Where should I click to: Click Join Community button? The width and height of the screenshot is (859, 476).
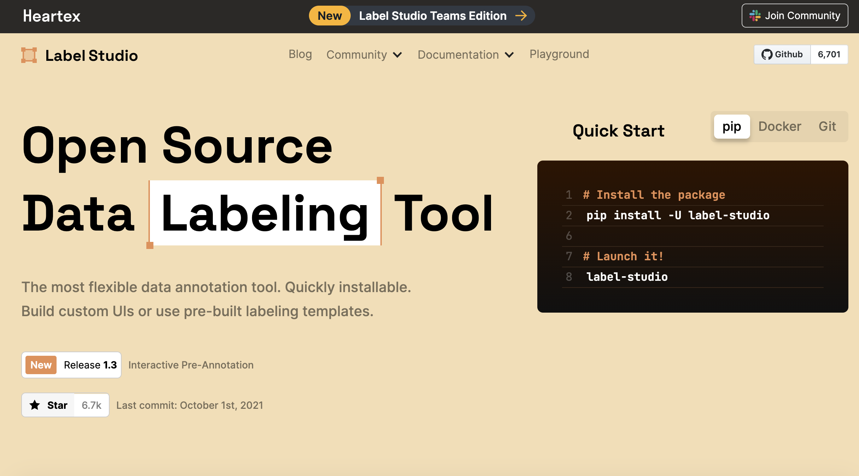(x=795, y=16)
